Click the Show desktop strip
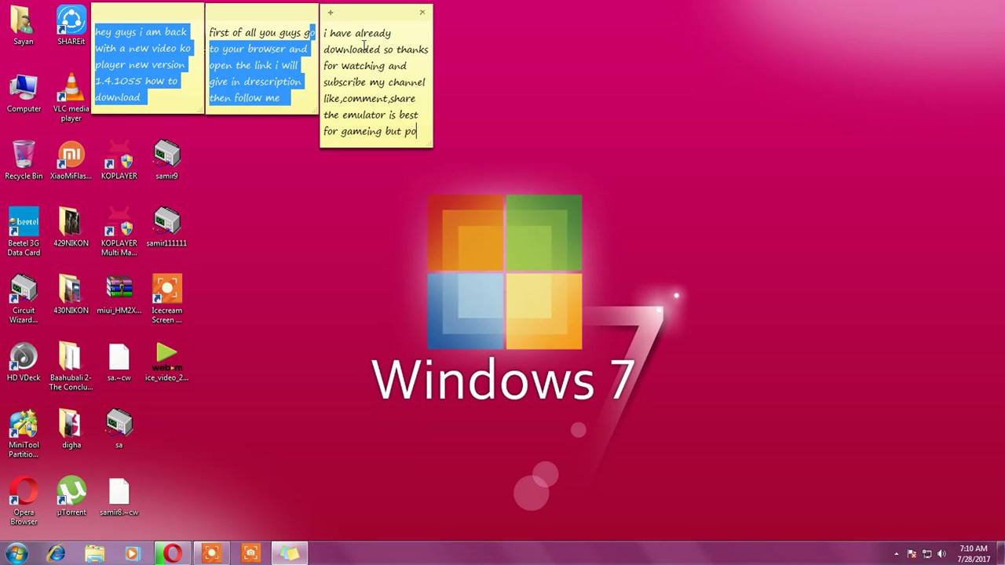This screenshot has height=565, width=1005. click(1000, 553)
